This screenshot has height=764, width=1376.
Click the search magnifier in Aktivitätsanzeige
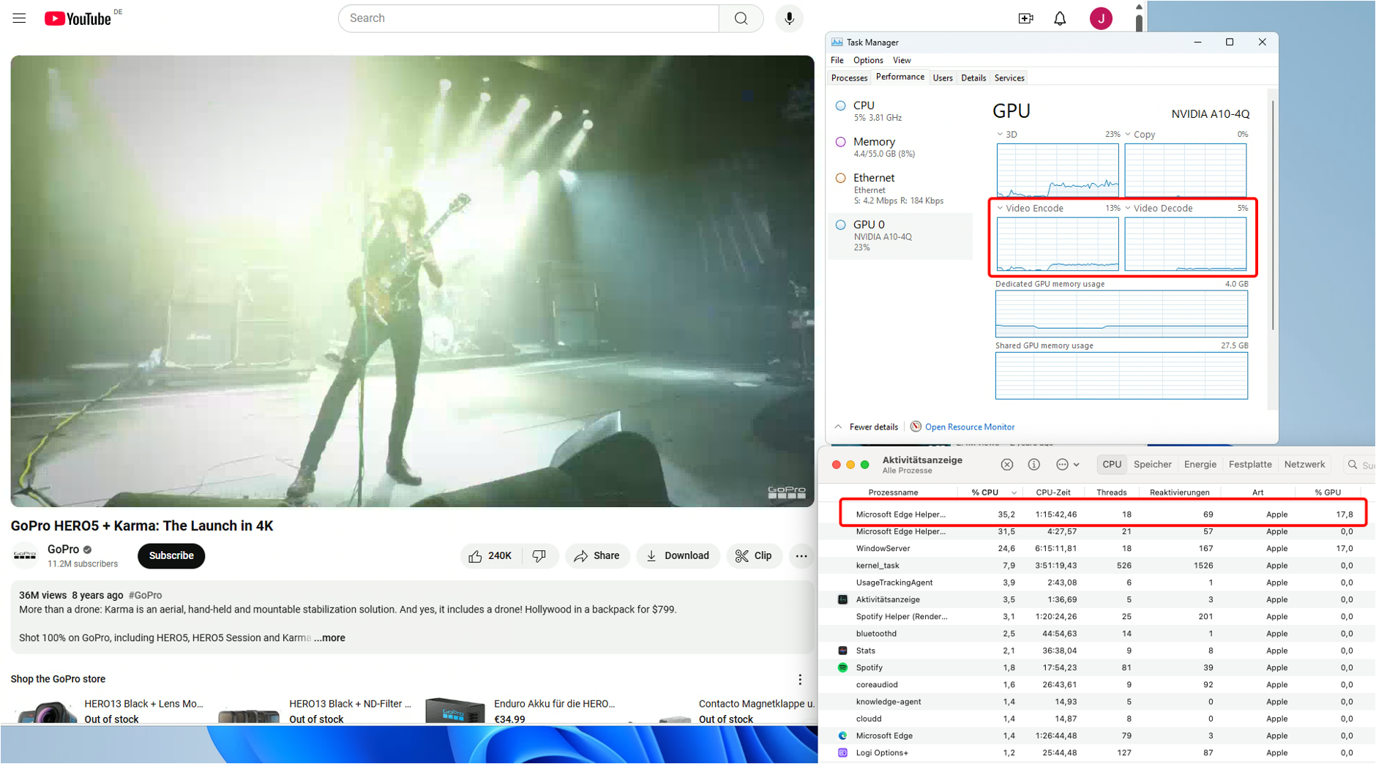coord(1353,465)
